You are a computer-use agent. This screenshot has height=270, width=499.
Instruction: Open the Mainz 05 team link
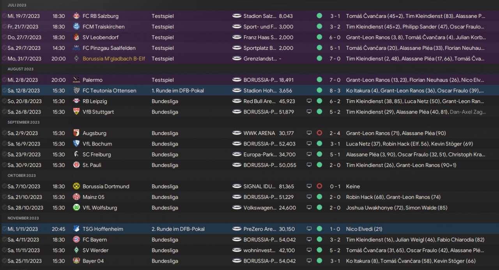tap(94, 197)
